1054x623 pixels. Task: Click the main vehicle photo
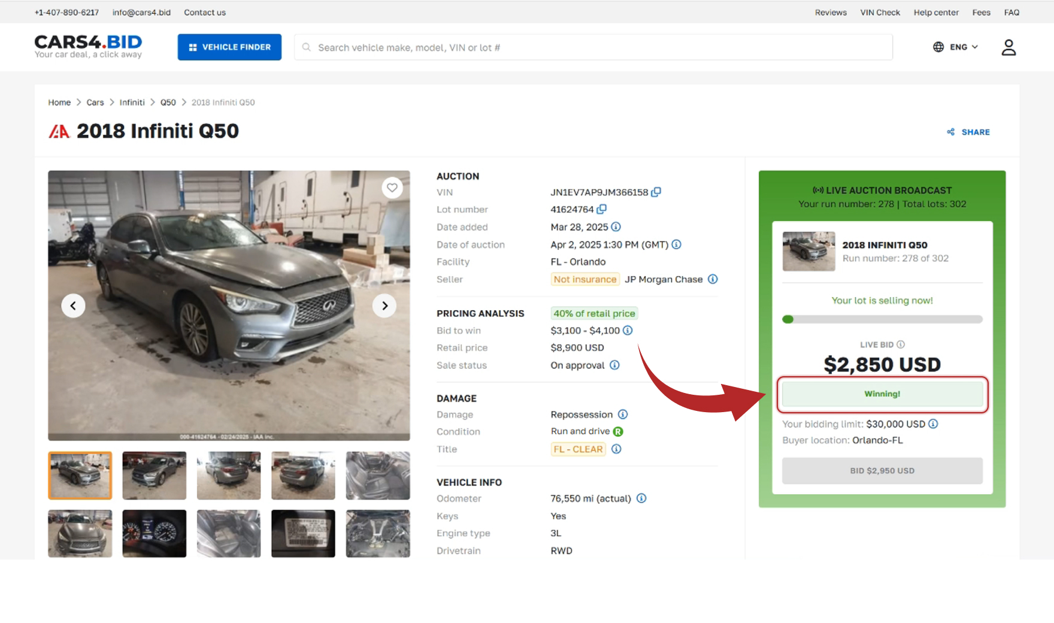click(229, 306)
